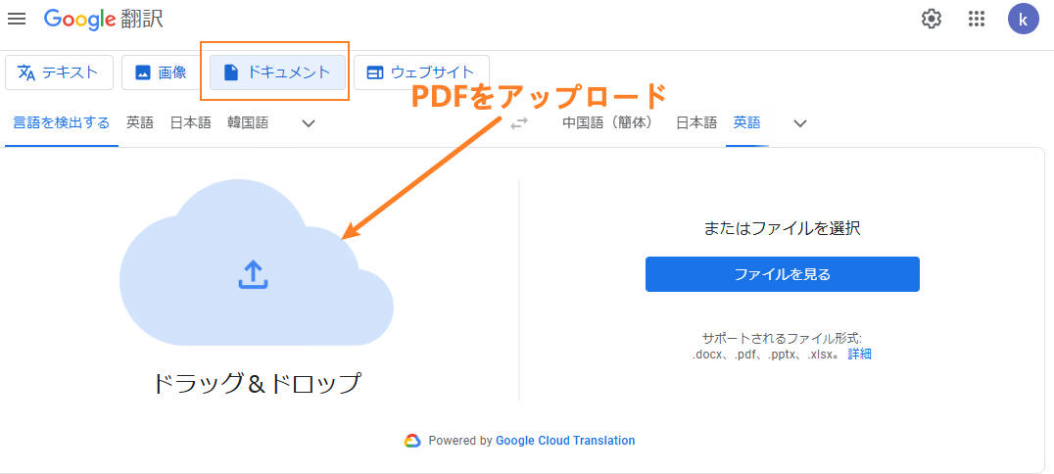Switch to the ウェブサイト tab
The image size is (1054, 474).
point(421,72)
